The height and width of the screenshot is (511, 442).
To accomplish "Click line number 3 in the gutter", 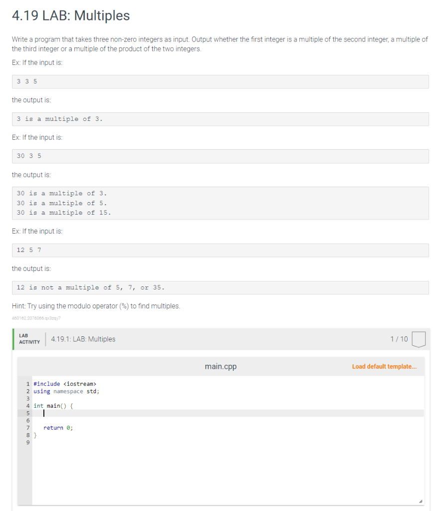I will pos(28,399).
